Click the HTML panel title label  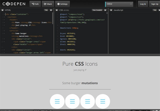(8, 10)
